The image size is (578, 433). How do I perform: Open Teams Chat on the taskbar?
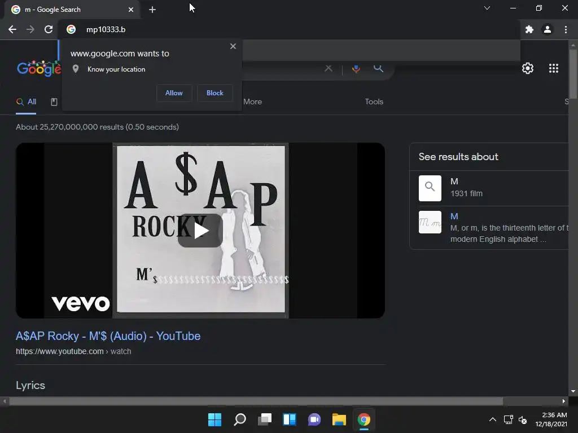pos(314,419)
